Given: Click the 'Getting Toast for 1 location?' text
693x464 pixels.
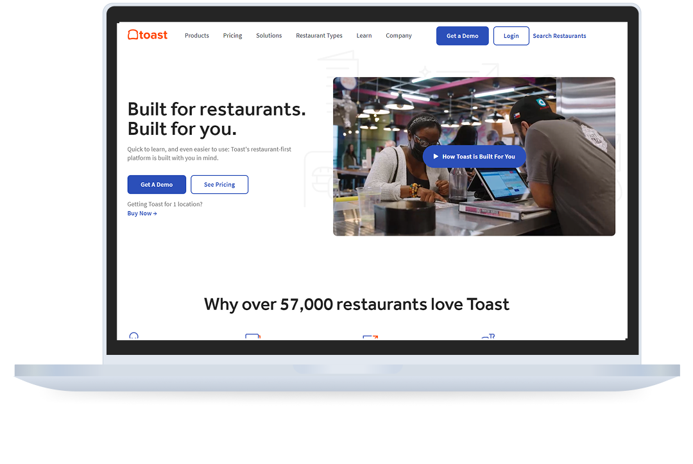Looking at the screenshot, I should [x=165, y=204].
